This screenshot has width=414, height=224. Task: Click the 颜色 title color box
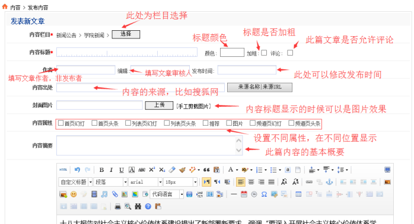coord(232,53)
